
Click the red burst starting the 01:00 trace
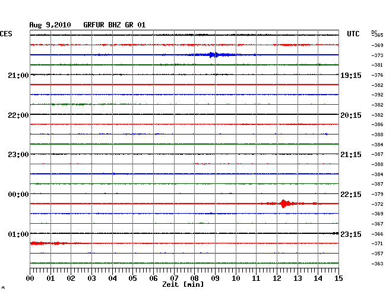pos(49,243)
